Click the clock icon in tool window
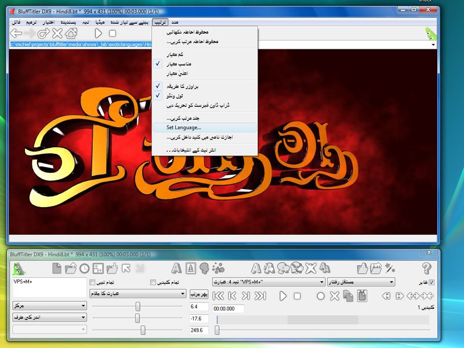 click(84, 268)
